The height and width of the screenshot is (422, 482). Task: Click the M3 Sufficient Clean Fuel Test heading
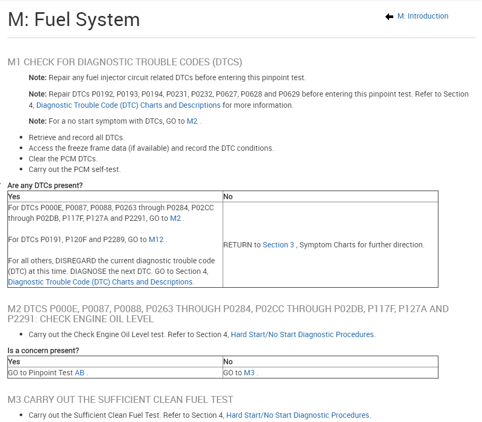tap(120, 399)
